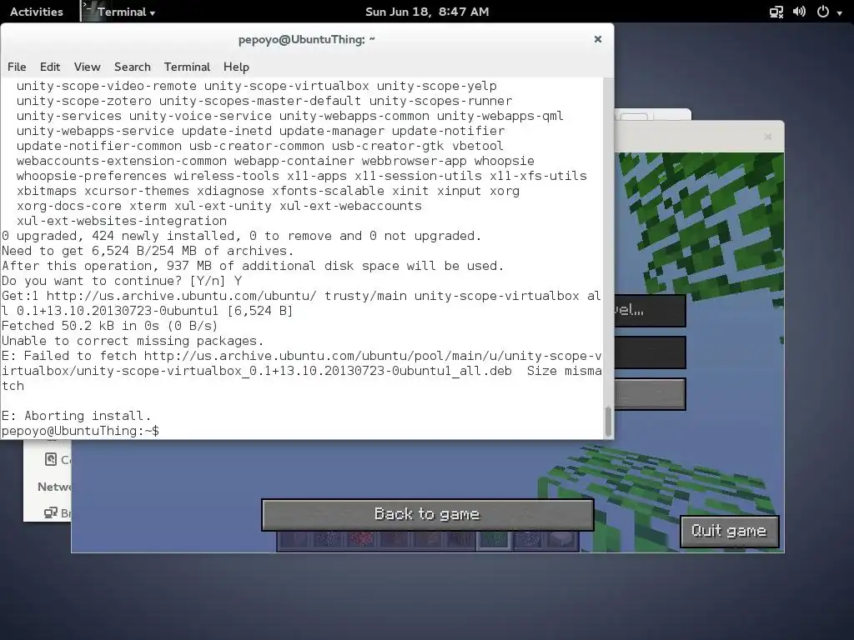Click the 'Netw' heading in Files sidebar

[53, 487]
